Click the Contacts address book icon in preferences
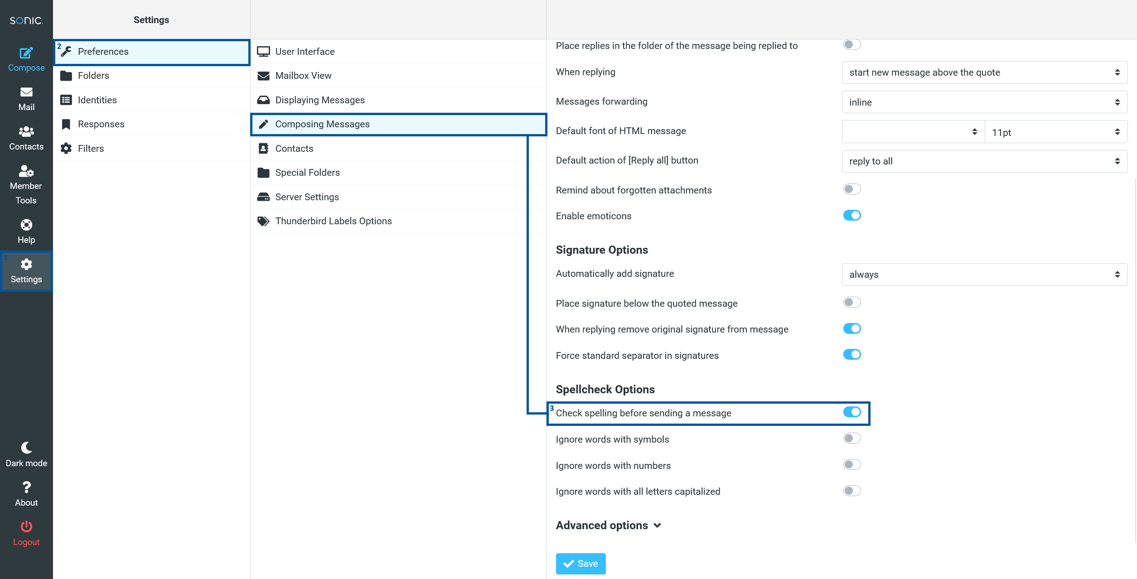The image size is (1137, 579). [x=263, y=149]
